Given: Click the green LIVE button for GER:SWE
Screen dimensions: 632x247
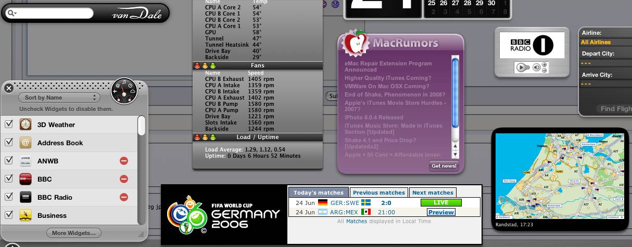Looking at the screenshot, I should (x=441, y=202).
